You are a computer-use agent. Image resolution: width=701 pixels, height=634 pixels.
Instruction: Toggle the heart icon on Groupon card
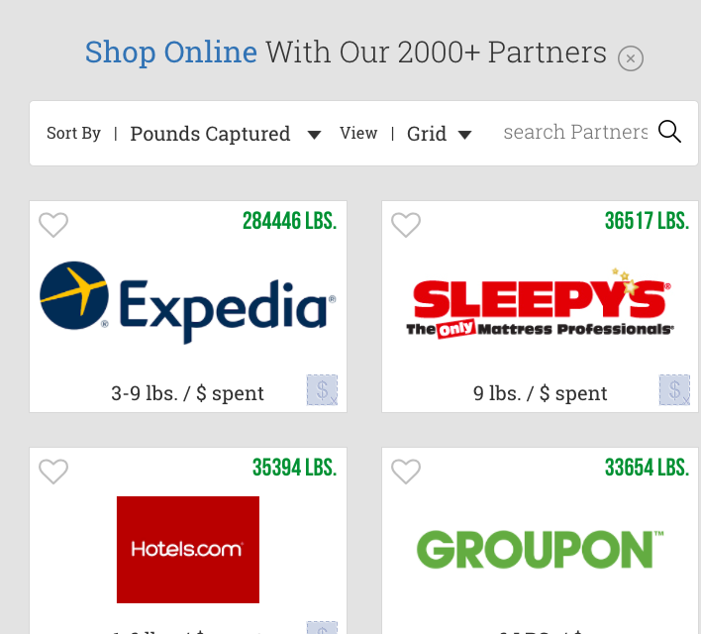(406, 472)
